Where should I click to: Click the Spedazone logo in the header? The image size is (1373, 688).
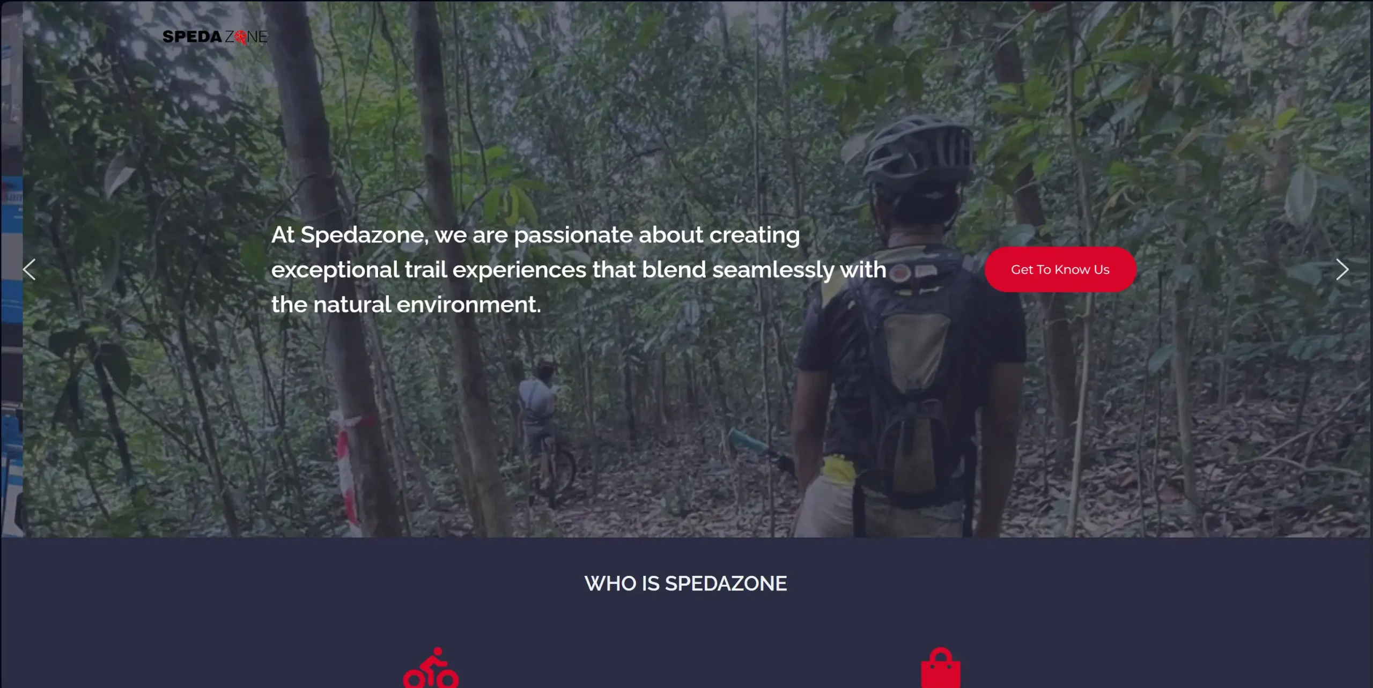[215, 36]
